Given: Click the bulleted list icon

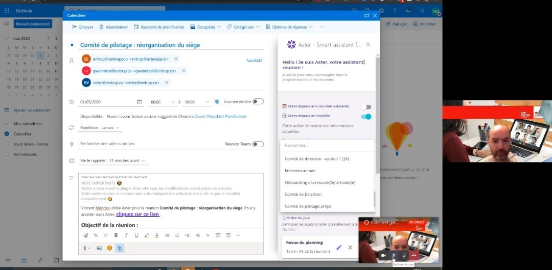Looking at the screenshot, I should pyautogui.click(x=167, y=235).
